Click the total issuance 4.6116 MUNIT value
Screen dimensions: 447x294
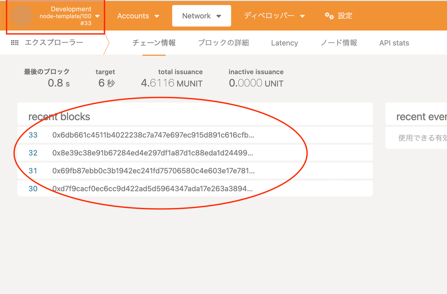(172, 83)
